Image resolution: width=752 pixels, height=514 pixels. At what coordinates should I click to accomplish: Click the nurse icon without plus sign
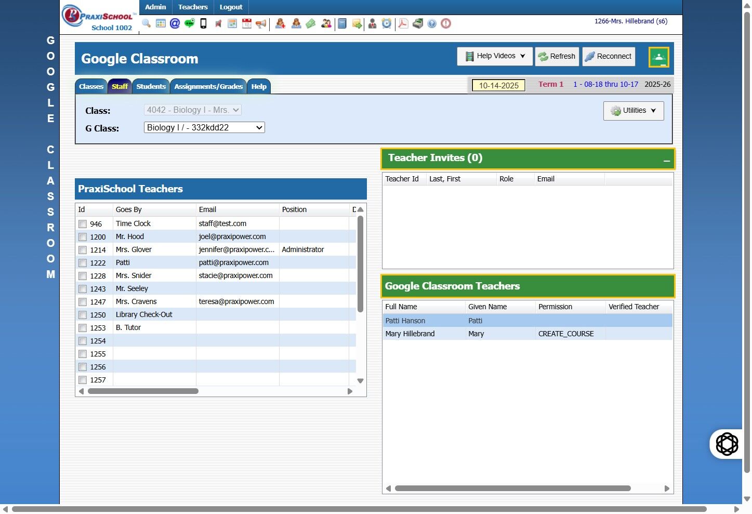click(x=296, y=23)
